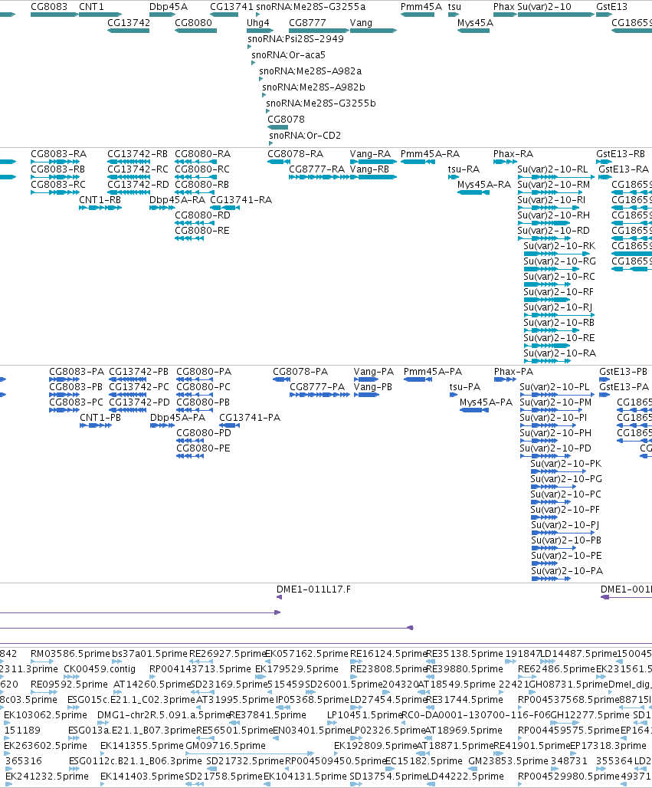Select snoRNA:Me28S-A982b feature

pos(264,95)
